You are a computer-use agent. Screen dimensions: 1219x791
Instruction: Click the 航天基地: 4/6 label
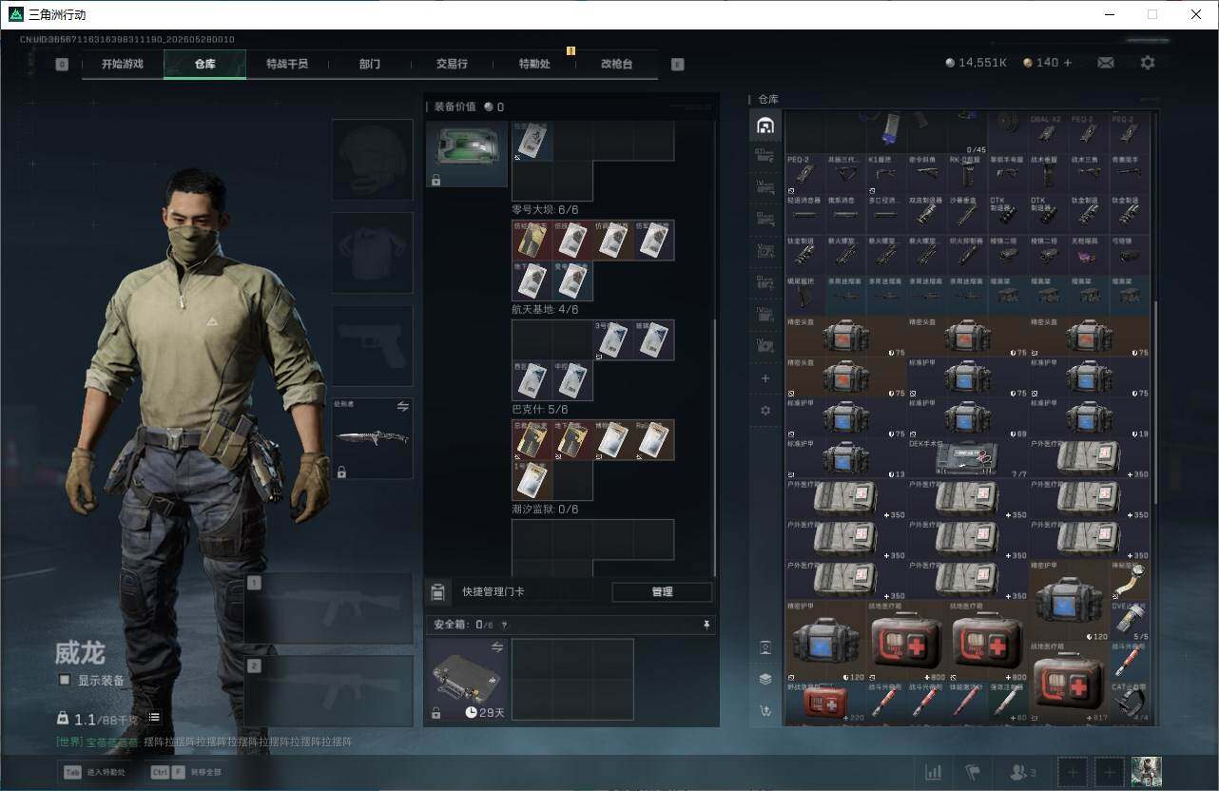point(545,309)
